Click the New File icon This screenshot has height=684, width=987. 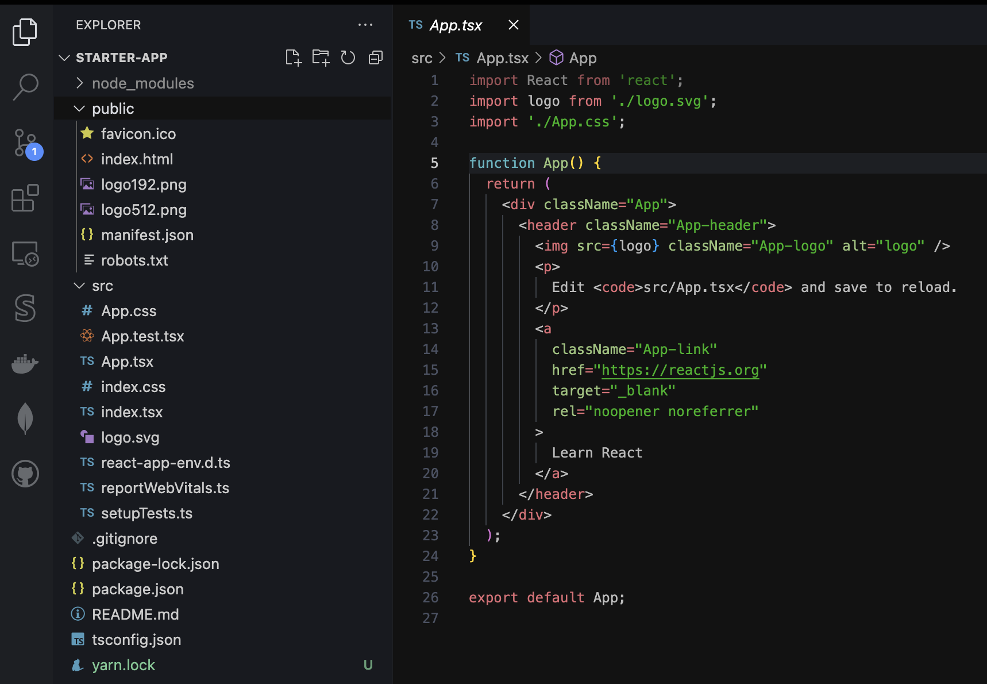tap(294, 57)
